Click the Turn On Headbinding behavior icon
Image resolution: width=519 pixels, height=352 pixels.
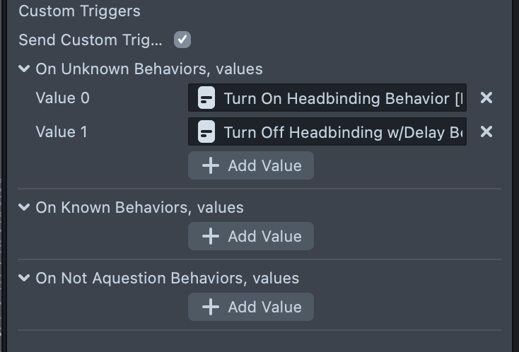(206, 98)
